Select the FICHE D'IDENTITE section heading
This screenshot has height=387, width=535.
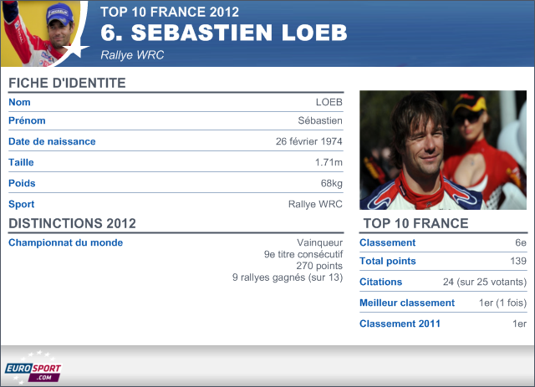pos(67,83)
